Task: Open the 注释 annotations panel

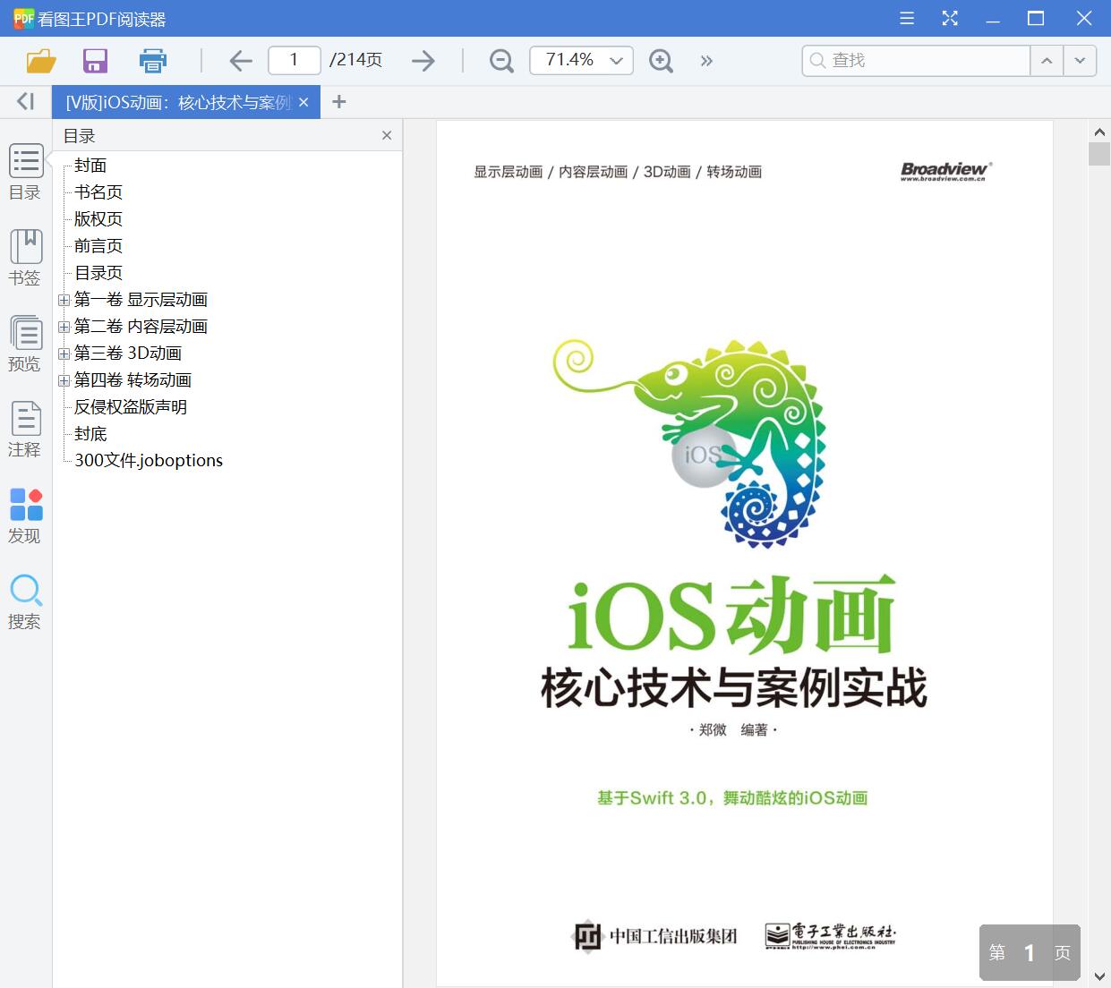Action: [26, 430]
